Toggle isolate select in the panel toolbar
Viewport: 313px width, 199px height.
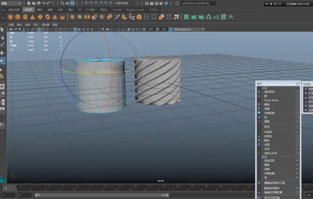point(122,29)
